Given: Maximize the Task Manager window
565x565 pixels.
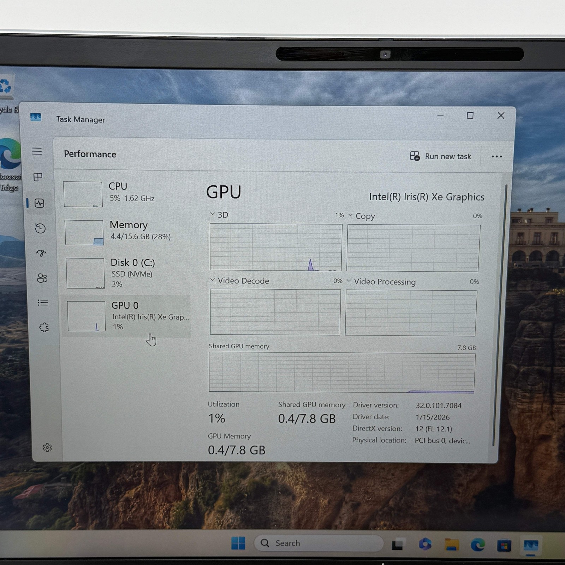Looking at the screenshot, I should point(470,115).
